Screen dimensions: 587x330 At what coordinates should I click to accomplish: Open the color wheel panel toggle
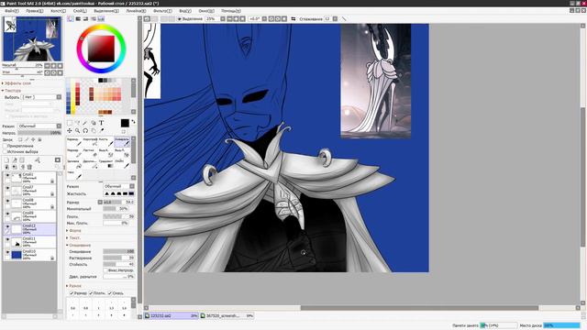(x=71, y=18)
